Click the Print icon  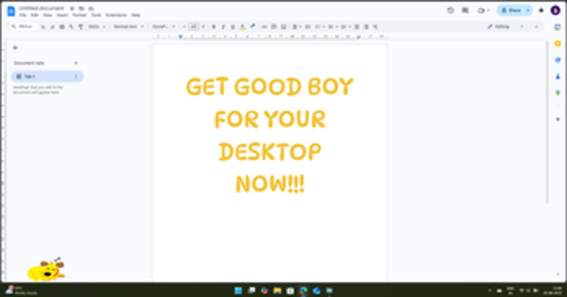tap(62, 27)
